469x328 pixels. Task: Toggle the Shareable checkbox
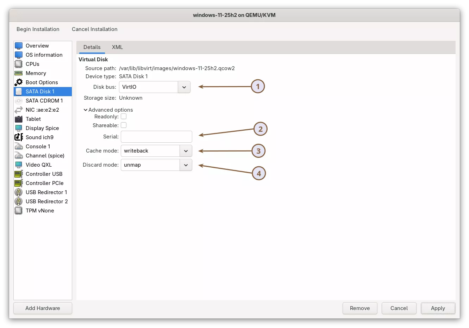coord(124,125)
